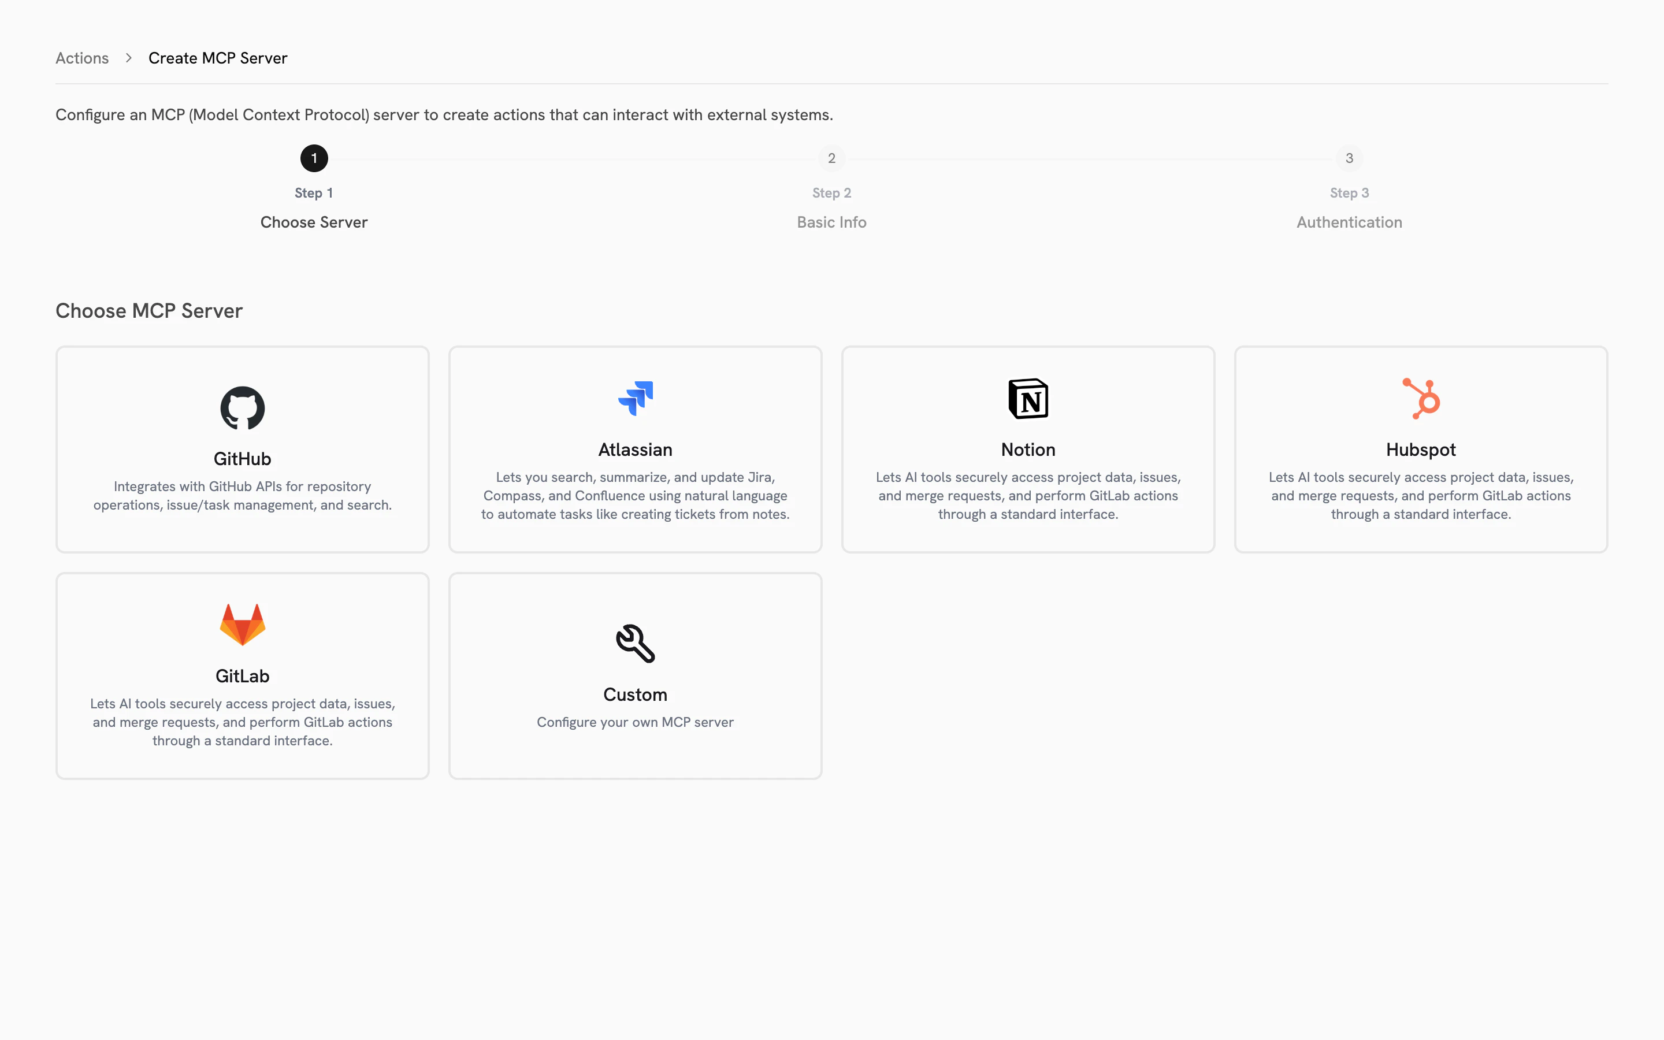Click the Create MCP Server breadcrumb

pyautogui.click(x=217, y=58)
